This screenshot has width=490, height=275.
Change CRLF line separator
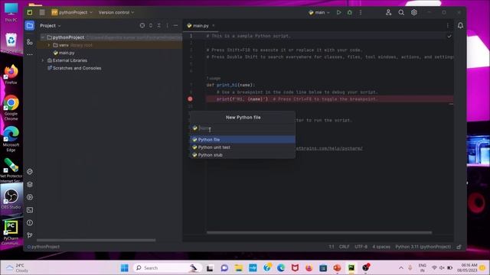[344, 247]
